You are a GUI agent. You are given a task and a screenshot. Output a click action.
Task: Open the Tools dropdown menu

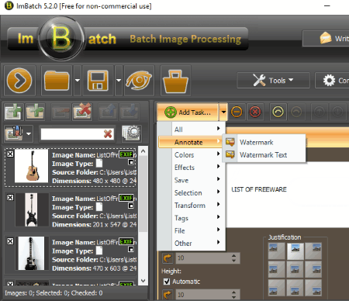tap(273, 81)
